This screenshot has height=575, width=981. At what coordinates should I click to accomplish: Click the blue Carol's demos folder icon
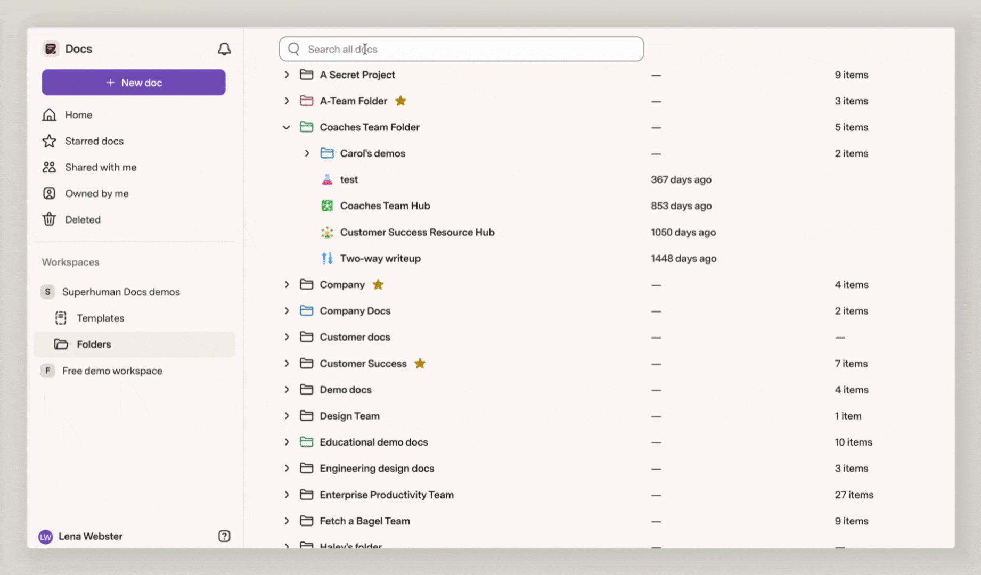coord(327,153)
